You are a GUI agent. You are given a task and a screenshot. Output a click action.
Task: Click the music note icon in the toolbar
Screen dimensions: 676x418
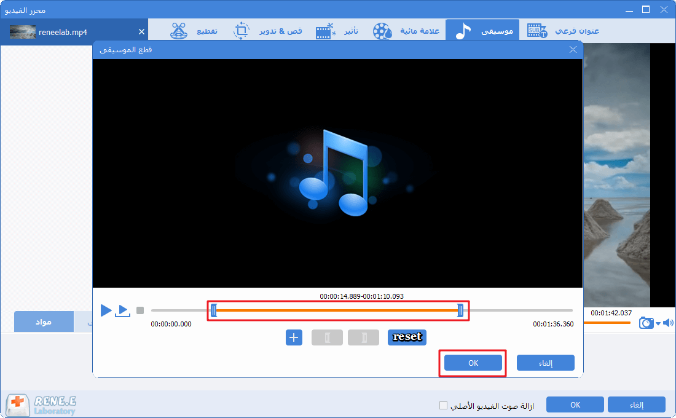tap(463, 31)
